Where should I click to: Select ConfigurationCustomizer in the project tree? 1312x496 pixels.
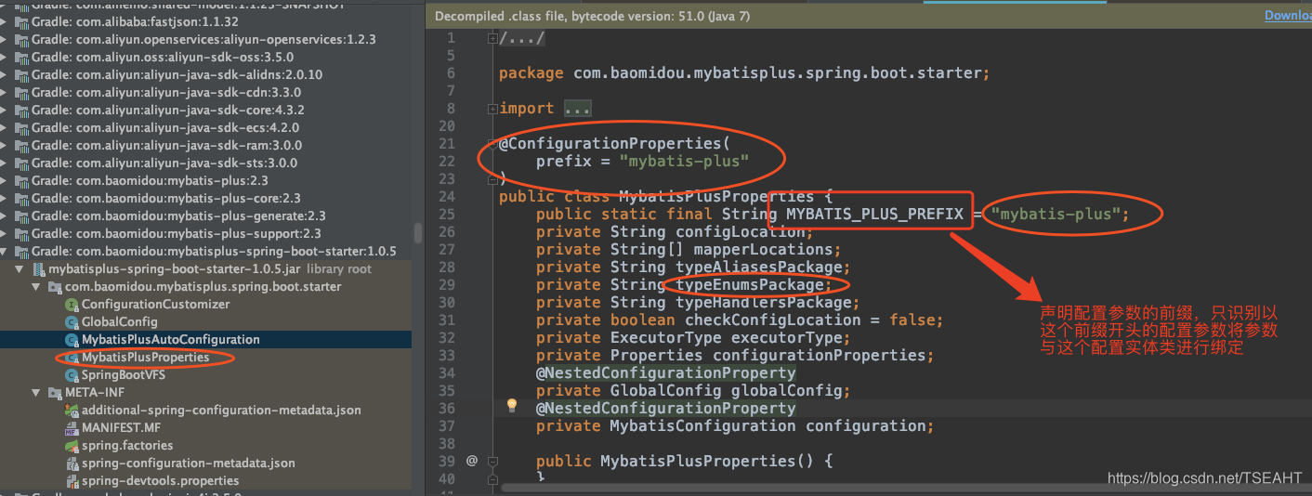pyautogui.click(x=155, y=305)
